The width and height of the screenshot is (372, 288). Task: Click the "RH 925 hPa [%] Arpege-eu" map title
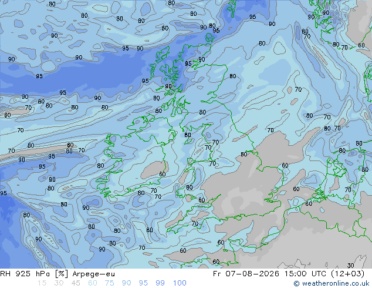pyautogui.click(x=58, y=274)
